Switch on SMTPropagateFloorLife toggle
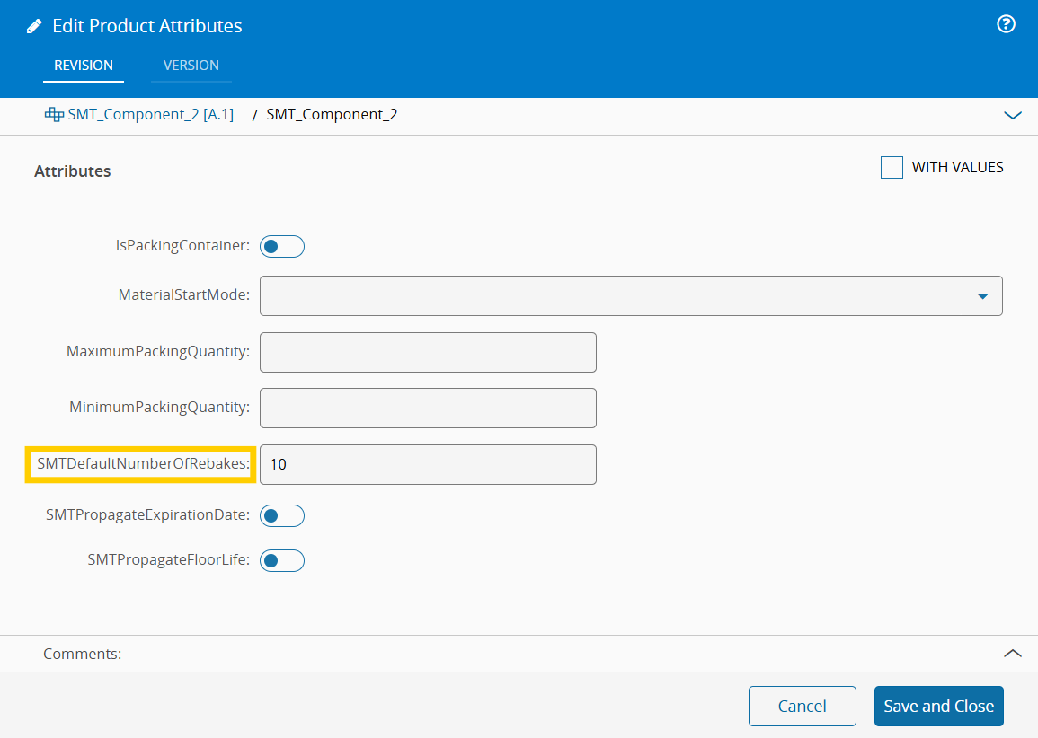The width and height of the screenshot is (1038, 738). [282, 561]
